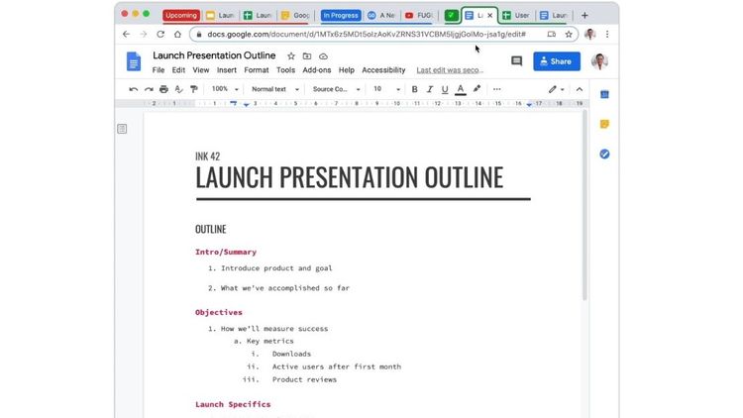Open the Accessibility menu
743x418 pixels.
pos(383,70)
